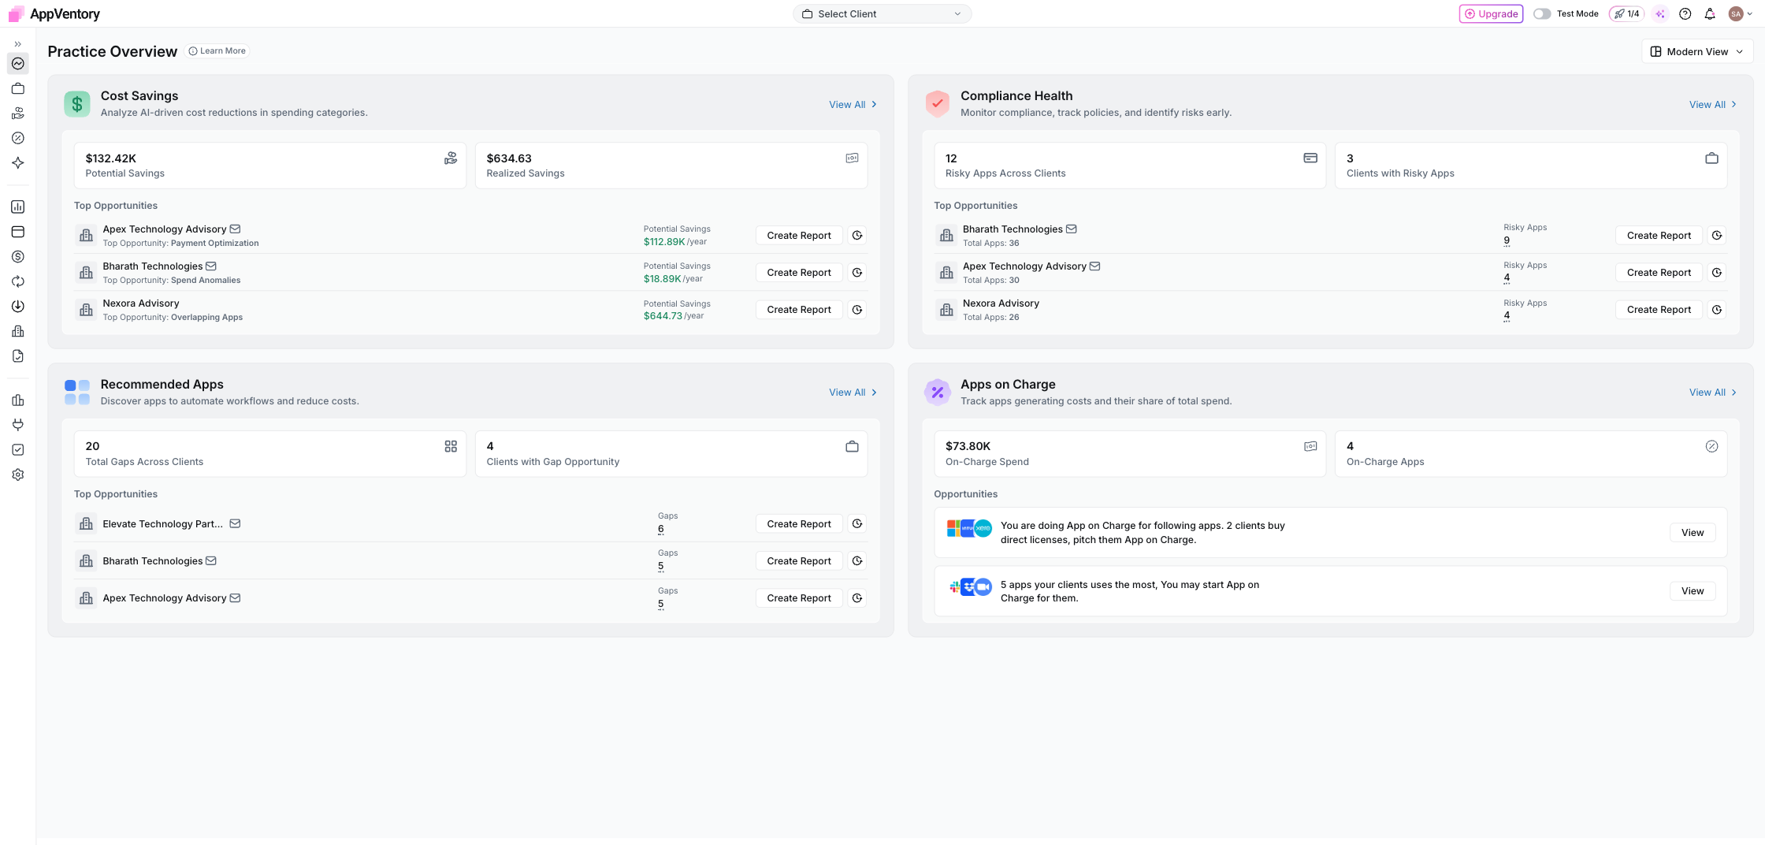Click View All in Recommended Apps

coord(853,392)
